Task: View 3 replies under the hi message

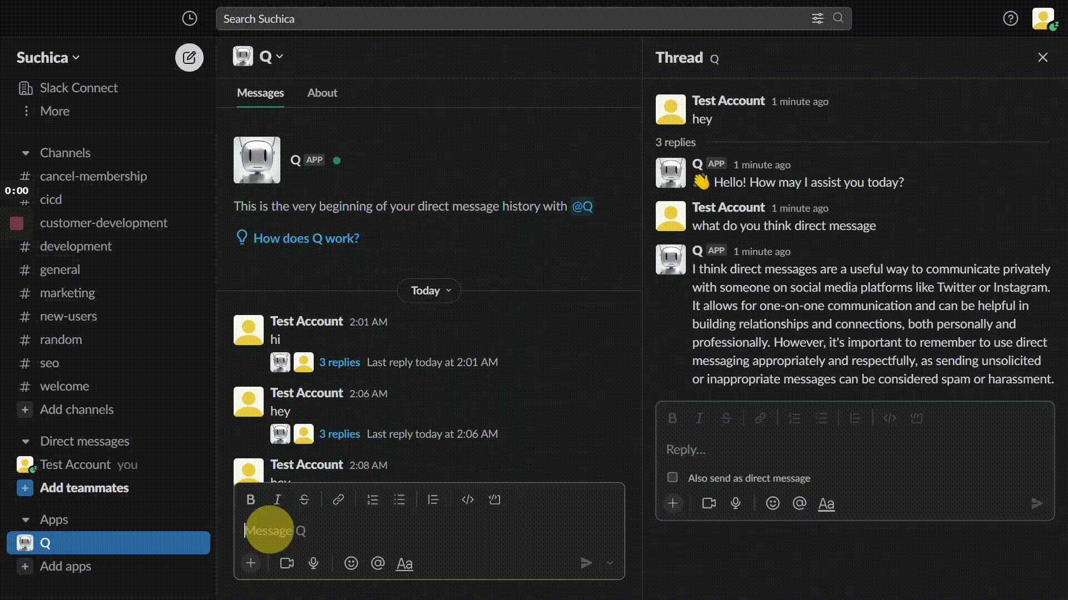Action: tap(339, 362)
